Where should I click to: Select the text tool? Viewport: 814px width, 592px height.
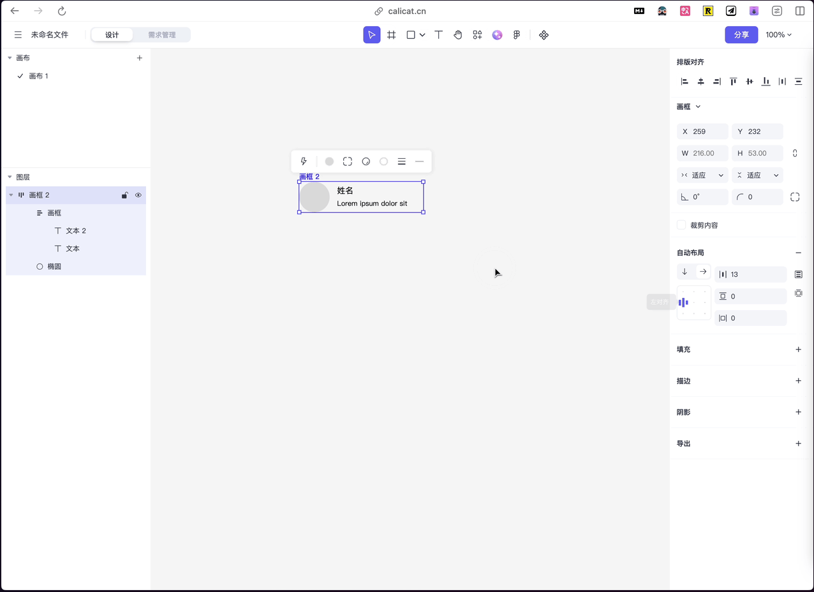[438, 34]
